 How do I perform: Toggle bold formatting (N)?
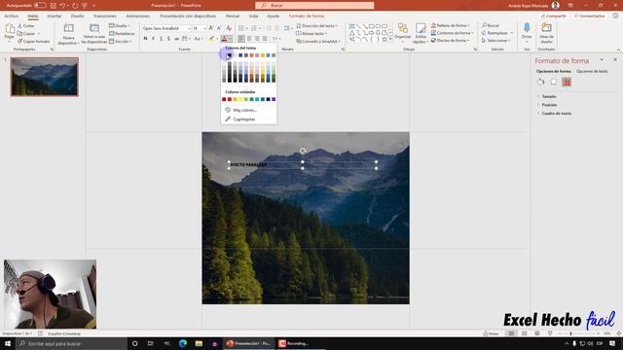click(x=145, y=39)
